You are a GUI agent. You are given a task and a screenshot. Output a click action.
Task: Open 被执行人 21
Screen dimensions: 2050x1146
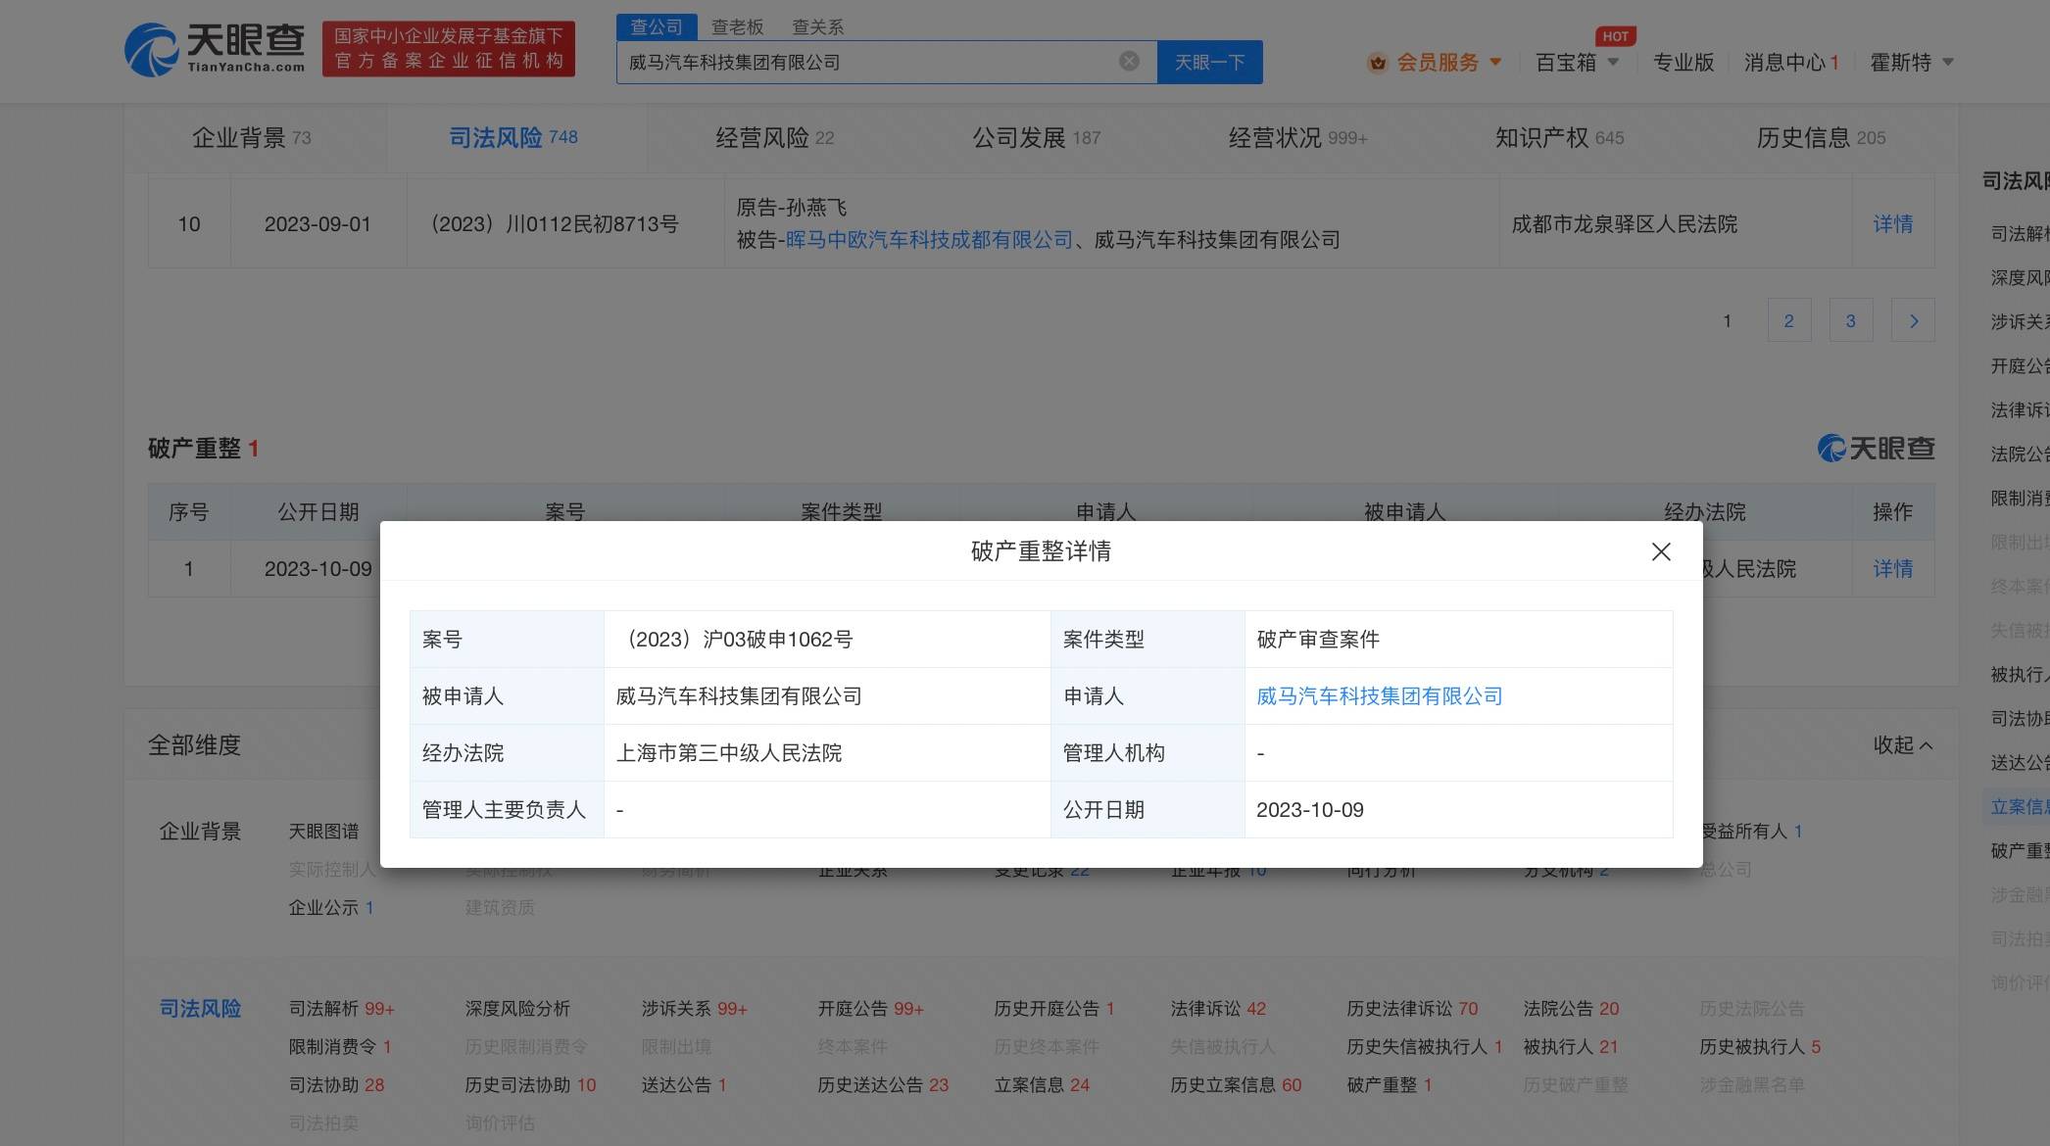pos(1570,1047)
